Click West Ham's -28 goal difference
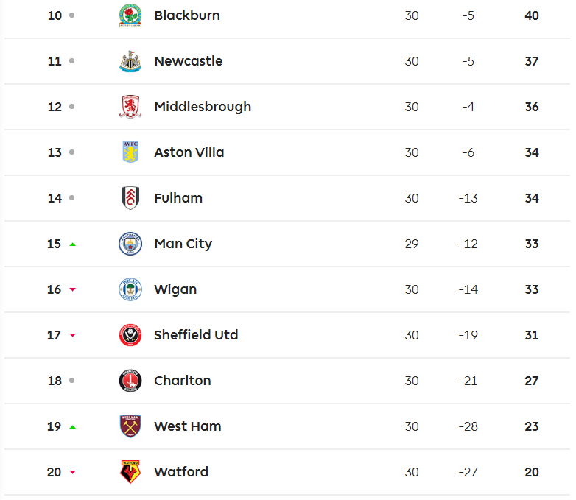The image size is (576, 500). [x=468, y=426]
